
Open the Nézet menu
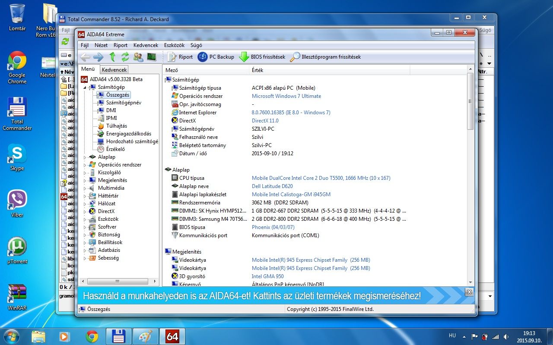pyautogui.click(x=101, y=45)
